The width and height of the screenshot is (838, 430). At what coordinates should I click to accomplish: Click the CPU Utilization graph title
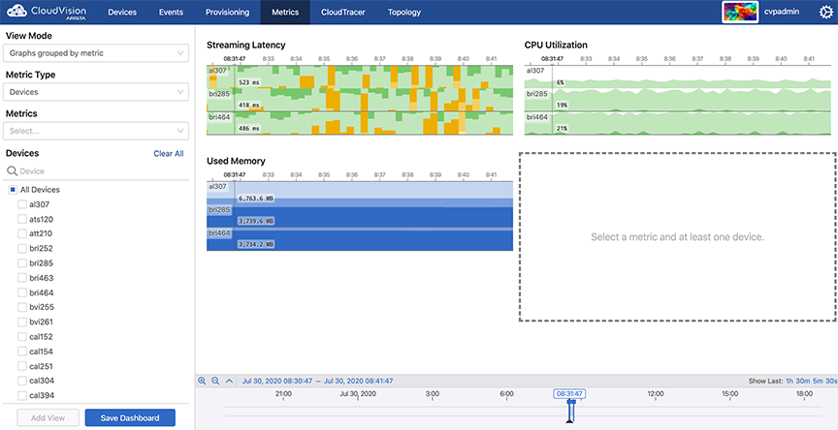556,45
